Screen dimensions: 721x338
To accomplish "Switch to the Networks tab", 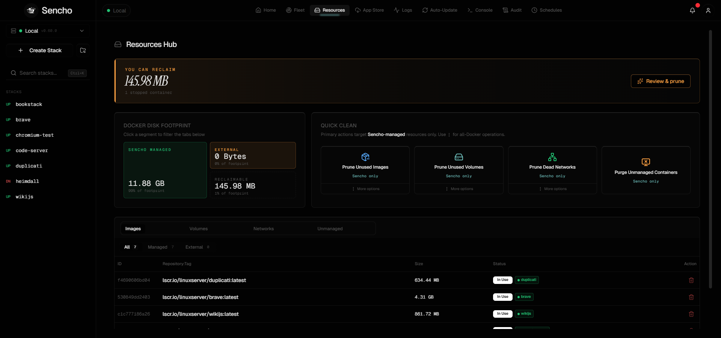I will coord(264,229).
